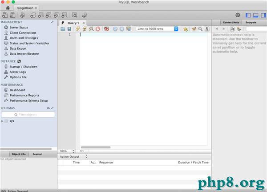Create a new view toolbar icon
This screenshot has height=192, width=267.
[49, 15]
